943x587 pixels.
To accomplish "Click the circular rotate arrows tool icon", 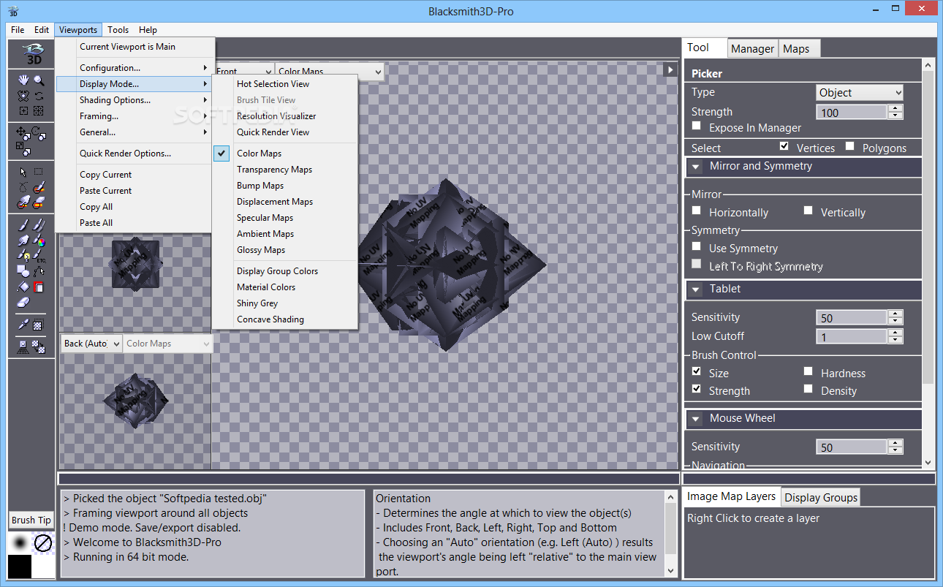I will (x=39, y=96).
